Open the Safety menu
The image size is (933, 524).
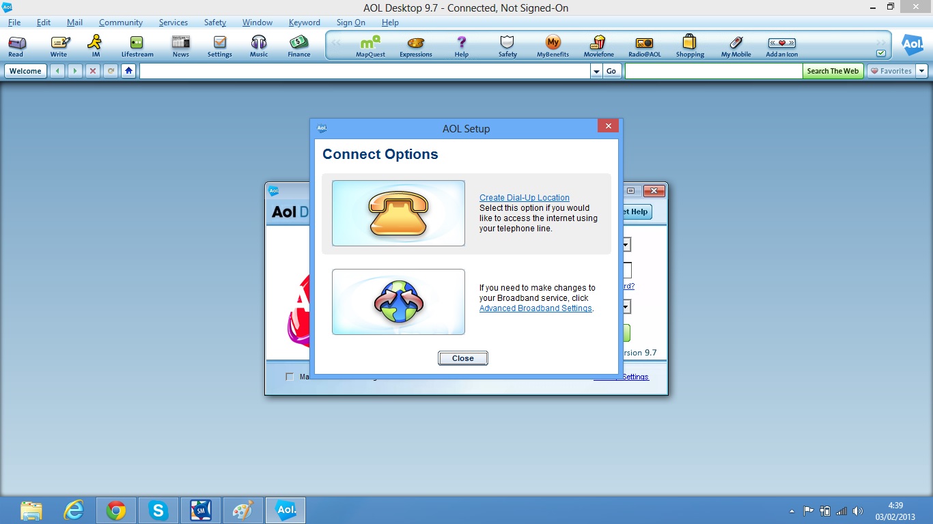[x=215, y=23]
